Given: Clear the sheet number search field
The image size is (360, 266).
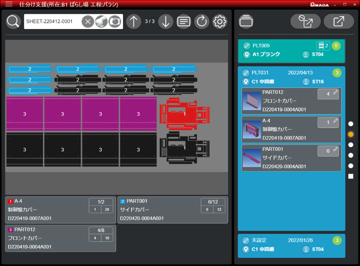Looking at the screenshot, I should [x=88, y=22].
